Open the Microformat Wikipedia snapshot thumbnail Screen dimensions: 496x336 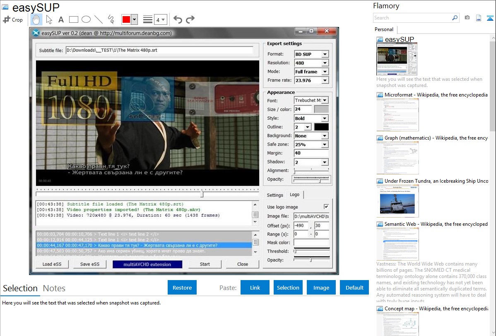coord(397,115)
